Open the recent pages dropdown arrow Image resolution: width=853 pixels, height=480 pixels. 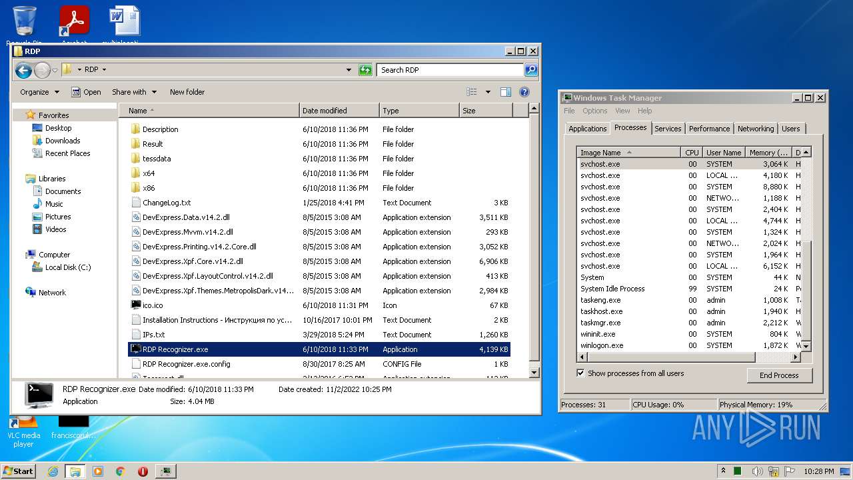click(x=55, y=70)
